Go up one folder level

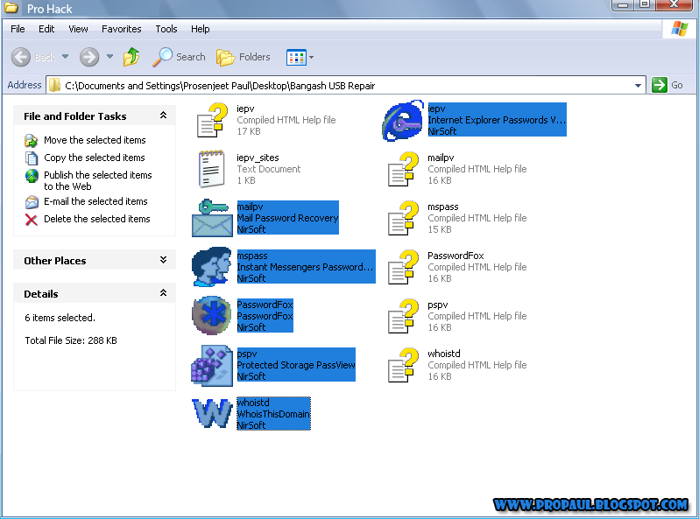(x=131, y=57)
